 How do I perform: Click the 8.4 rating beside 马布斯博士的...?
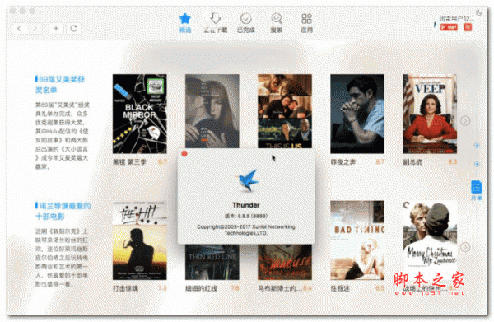pos(307,288)
